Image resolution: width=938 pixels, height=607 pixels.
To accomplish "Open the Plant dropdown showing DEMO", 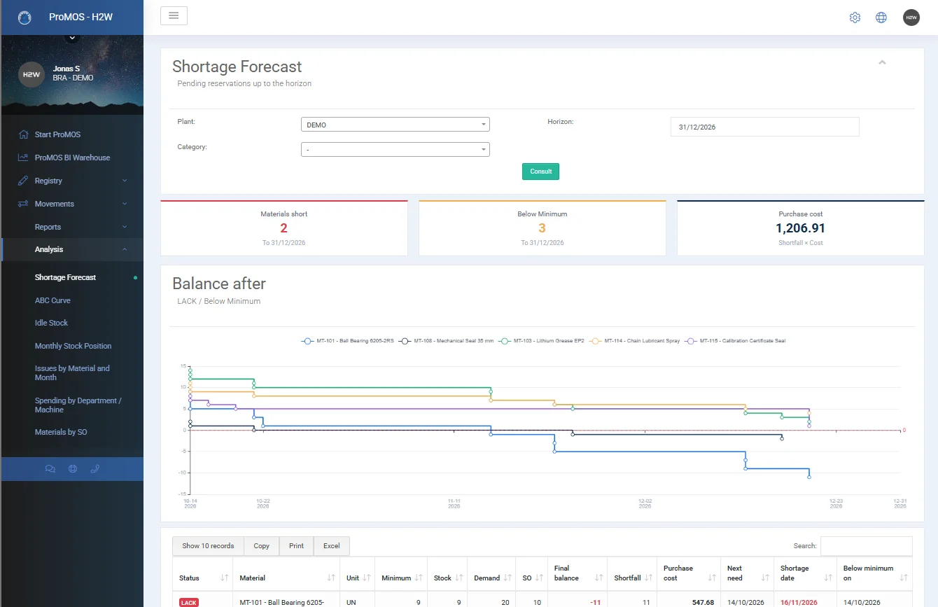I will [395, 125].
